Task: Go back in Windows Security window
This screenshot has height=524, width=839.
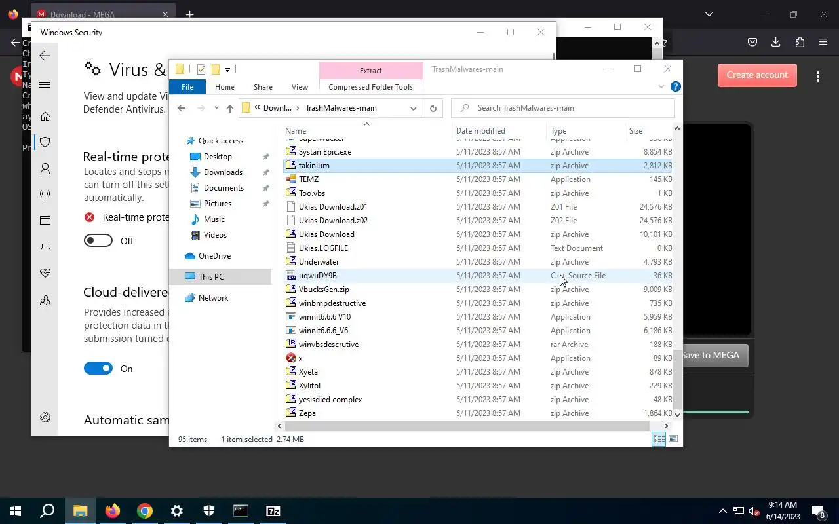Action: point(45,56)
